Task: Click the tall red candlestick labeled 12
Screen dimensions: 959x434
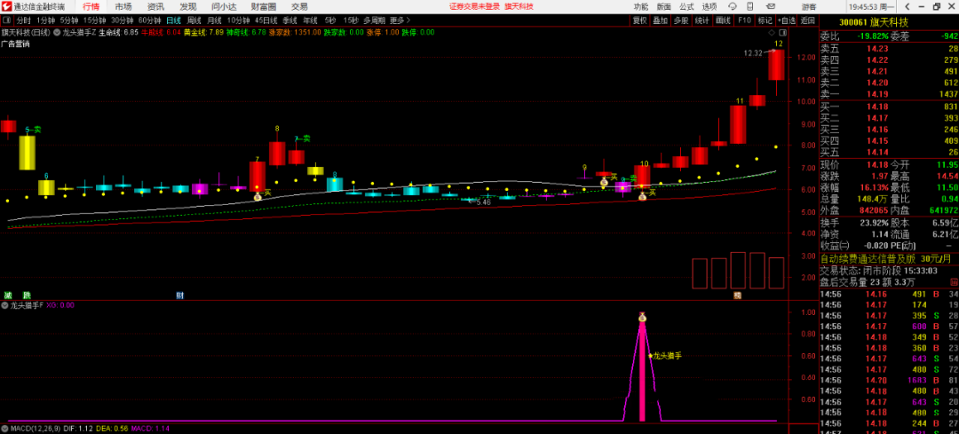Action: (775, 67)
